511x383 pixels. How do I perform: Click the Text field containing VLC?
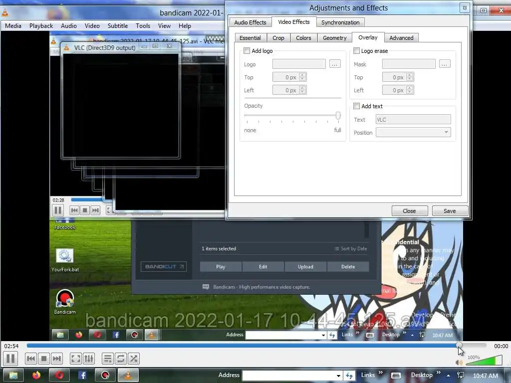point(413,119)
